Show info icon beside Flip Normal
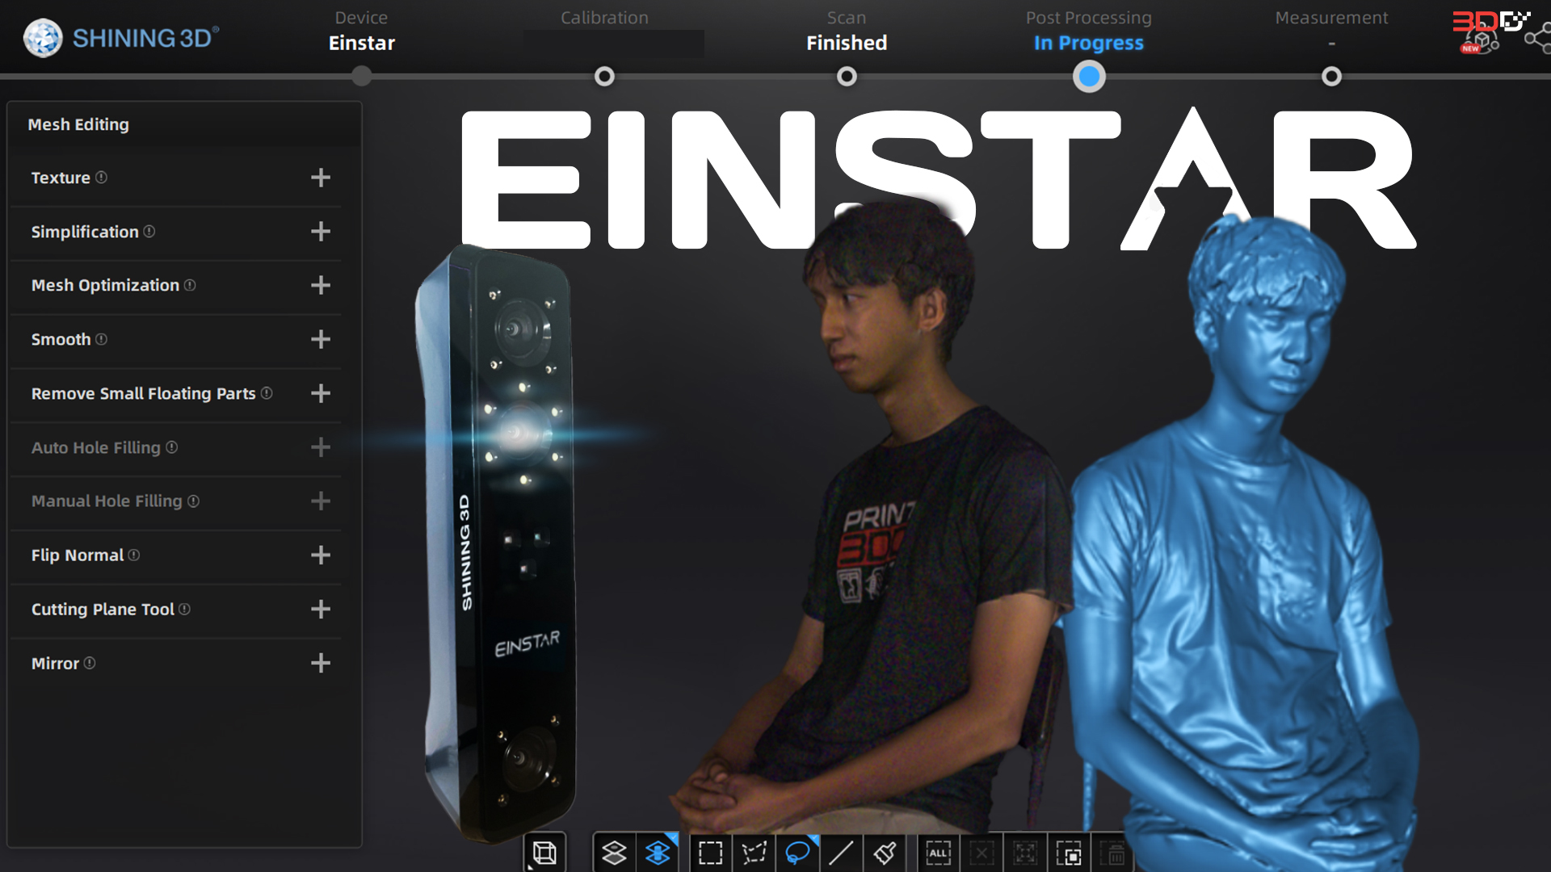Screen dimensions: 1551x872 (134, 555)
